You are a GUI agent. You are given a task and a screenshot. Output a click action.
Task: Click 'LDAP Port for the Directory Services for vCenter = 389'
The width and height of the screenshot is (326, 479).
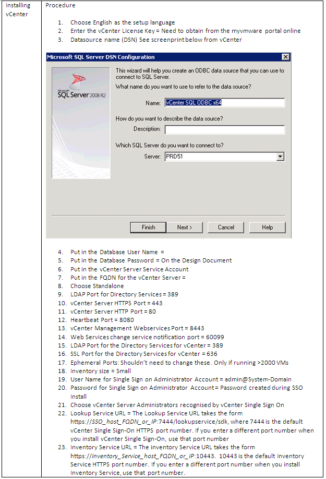[x=147, y=345]
